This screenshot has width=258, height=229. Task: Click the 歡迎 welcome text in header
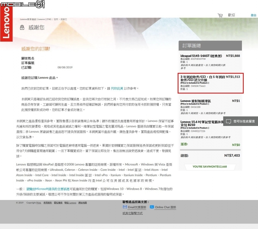coord(231,15)
